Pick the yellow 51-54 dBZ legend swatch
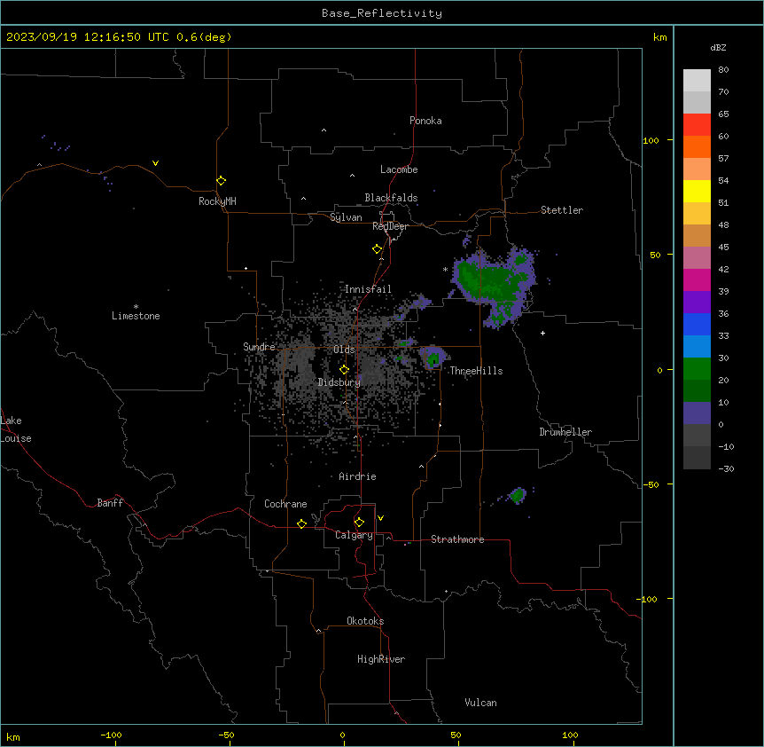This screenshot has width=764, height=747. (x=697, y=191)
